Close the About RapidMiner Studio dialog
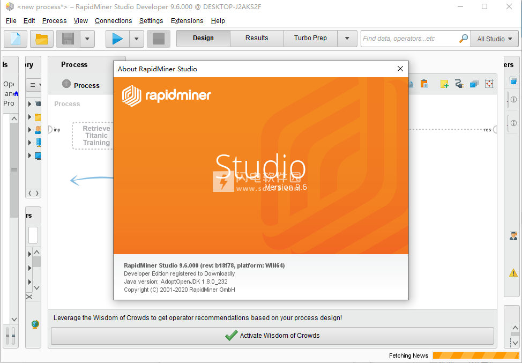This screenshot has width=522, height=363. point(400,69)
